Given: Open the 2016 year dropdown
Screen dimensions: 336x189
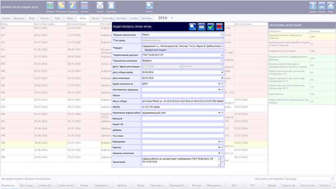Looking at the screenshot, I should 172,18.
